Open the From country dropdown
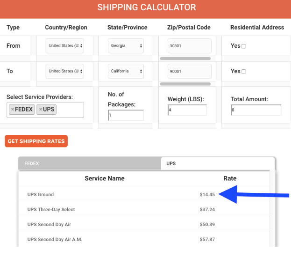 [65, 46]
